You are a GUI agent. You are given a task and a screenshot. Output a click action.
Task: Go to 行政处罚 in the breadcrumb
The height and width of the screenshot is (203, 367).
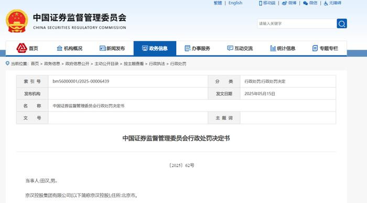178,63
